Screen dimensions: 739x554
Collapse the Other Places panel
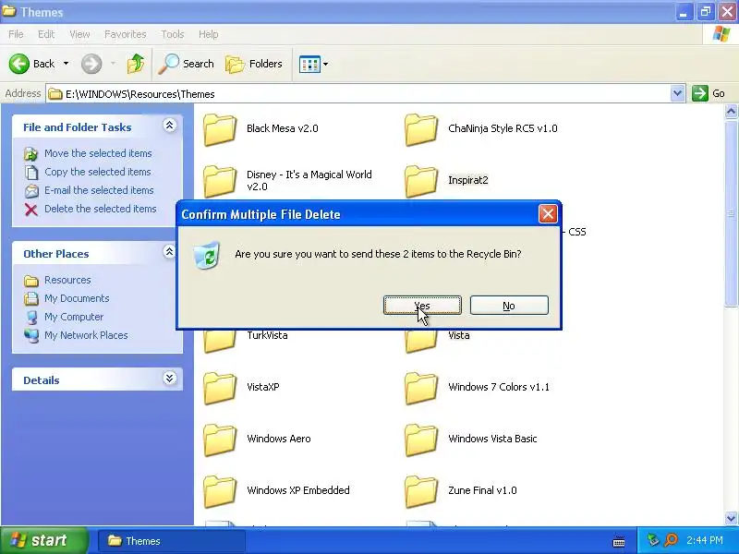click(170, 252)
